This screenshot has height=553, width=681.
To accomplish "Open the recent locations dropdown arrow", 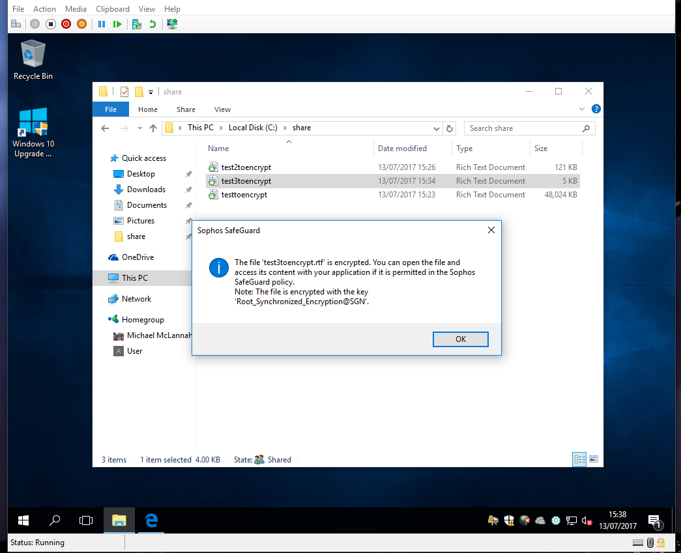I will 139,128.
